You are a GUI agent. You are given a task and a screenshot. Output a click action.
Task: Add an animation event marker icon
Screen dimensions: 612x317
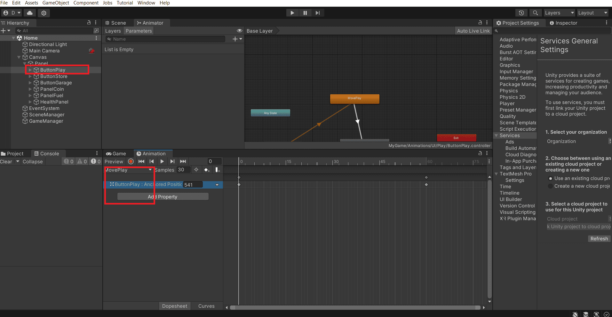[x=218, y=170]
